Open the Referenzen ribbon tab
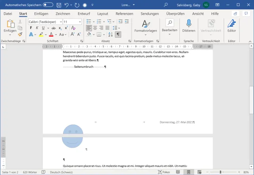 point(124,14)
